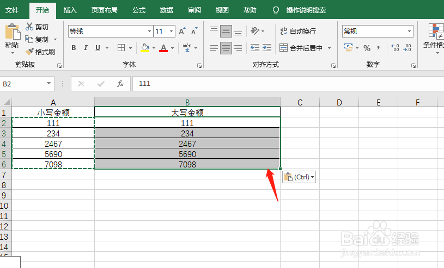Increase font size with large A icon
The height and width of the screenshot is (268, 444).
[182, 32]
